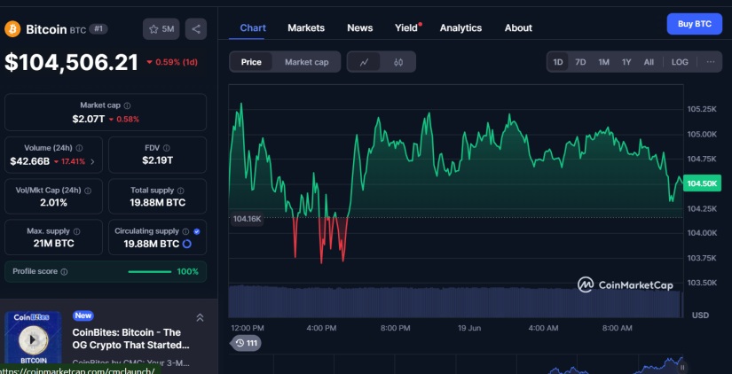Switch to the Analytics tab
The width and height of the screenshot is (732, 374).
point(460,28)
